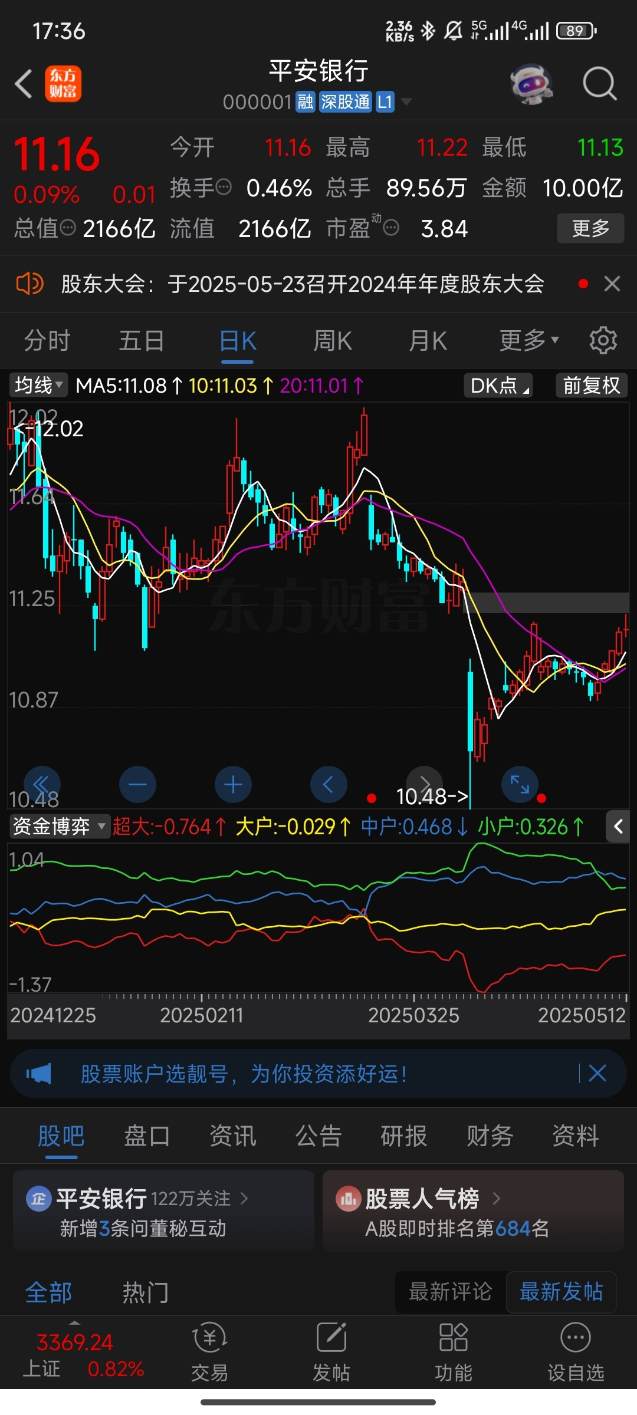Expand chart to full screen
Image resolution: width=637 pixels, height=1415 pixels.
point(520,785)
